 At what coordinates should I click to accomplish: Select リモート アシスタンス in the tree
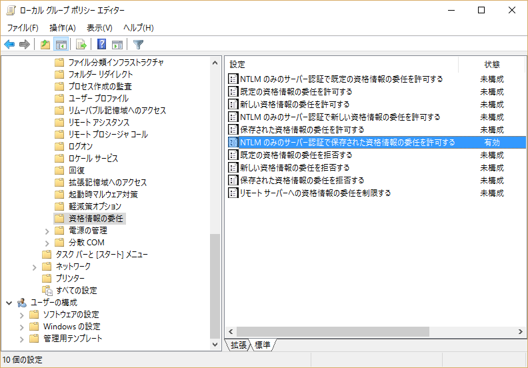[99, 122]
